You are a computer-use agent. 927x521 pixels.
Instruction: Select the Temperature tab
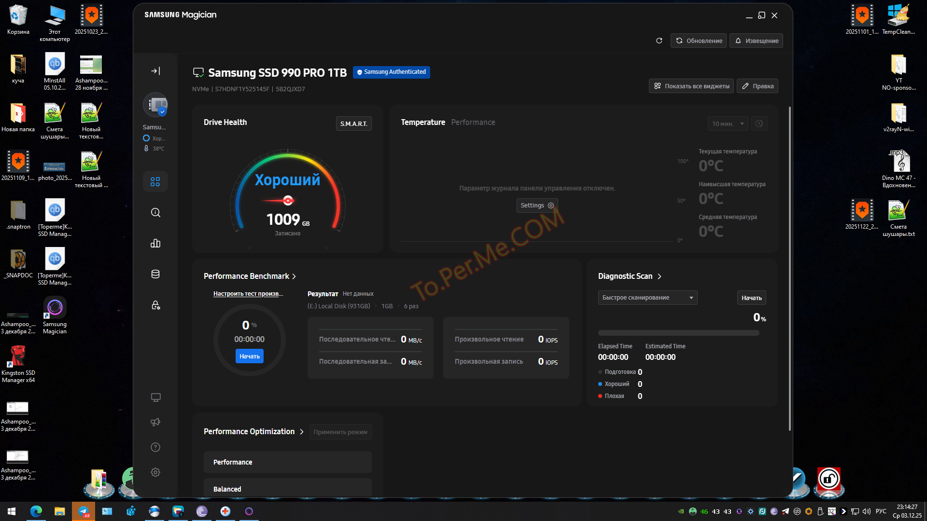(423, 123)
